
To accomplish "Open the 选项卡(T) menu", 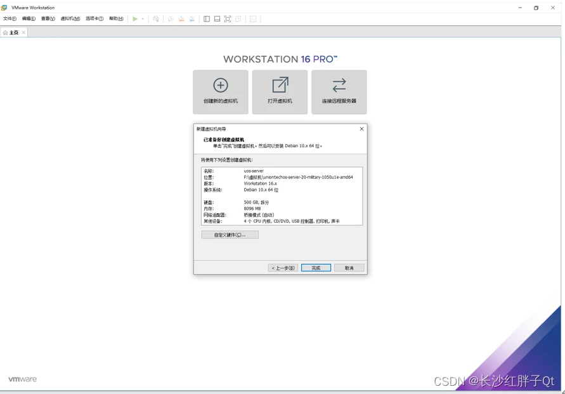I will coord(94,19).
